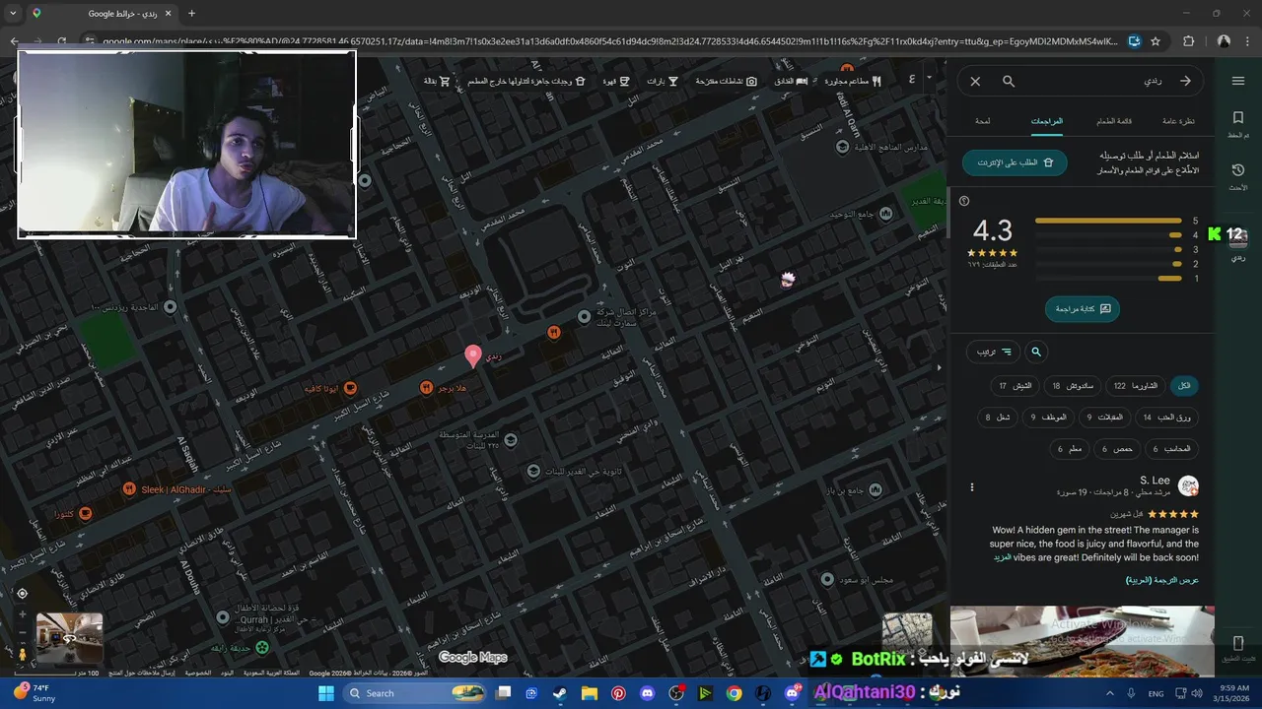Image resolution: width=1262 pixels, height=709 pixels.
Task: Click the Windows Start button
Action: tap(326, 693)
